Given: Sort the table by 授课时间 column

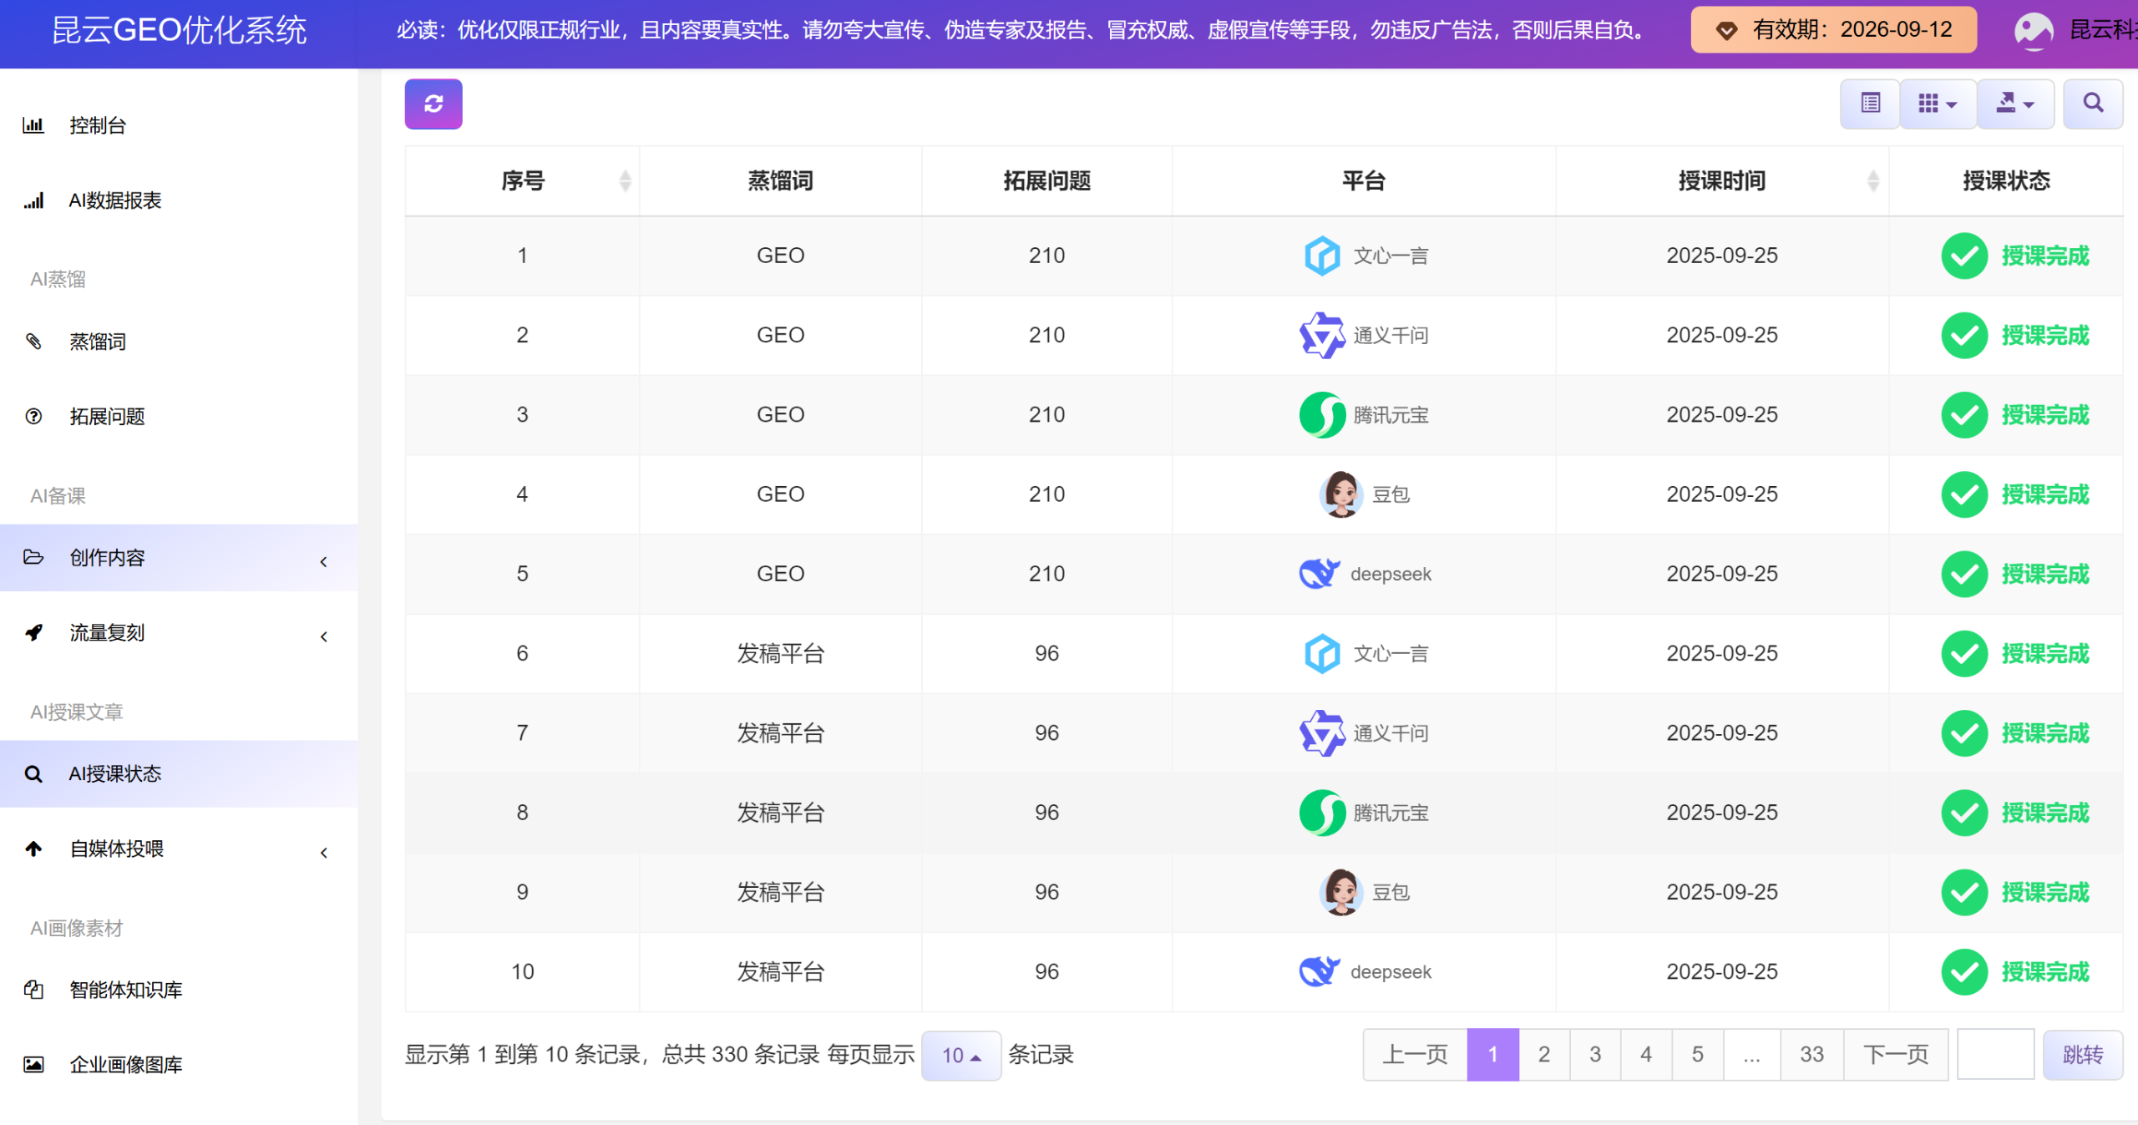Looking at the screenshot, I should [1875, 180].
